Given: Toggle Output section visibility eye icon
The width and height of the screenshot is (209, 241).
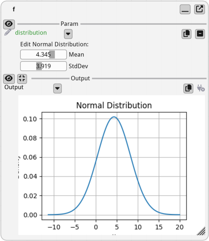Looking at the screenshot, I should (x=9, y=79).
